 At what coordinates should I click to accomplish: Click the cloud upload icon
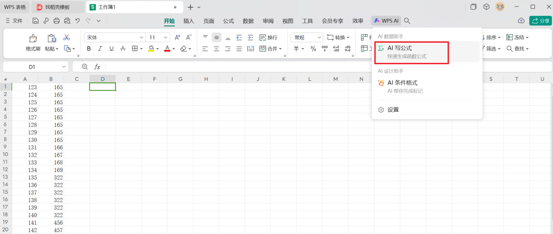point(521,21)
